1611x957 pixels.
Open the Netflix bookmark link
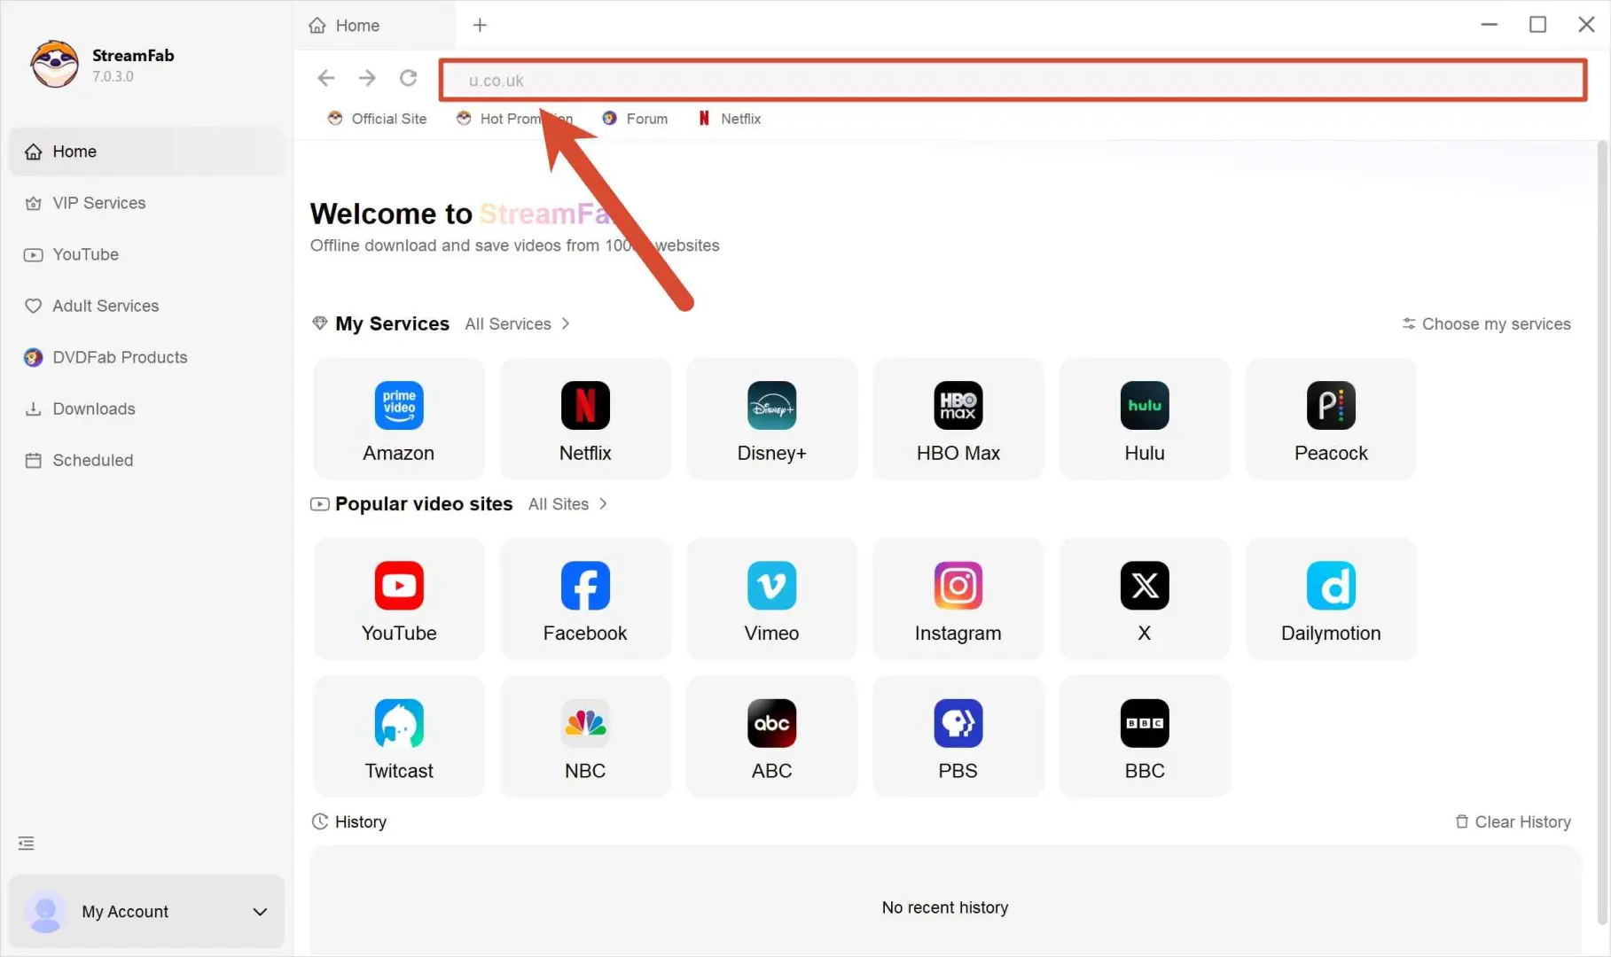point(730,119)
